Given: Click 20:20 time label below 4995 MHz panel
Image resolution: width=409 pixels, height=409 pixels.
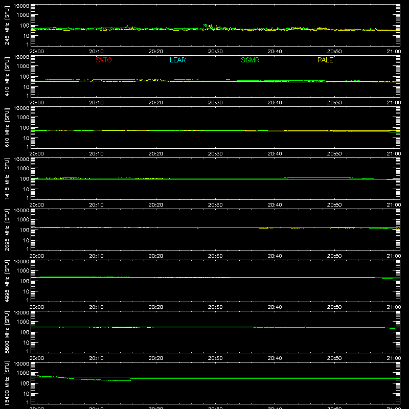Looking at the screenshot, I should (x=156, y=307).
